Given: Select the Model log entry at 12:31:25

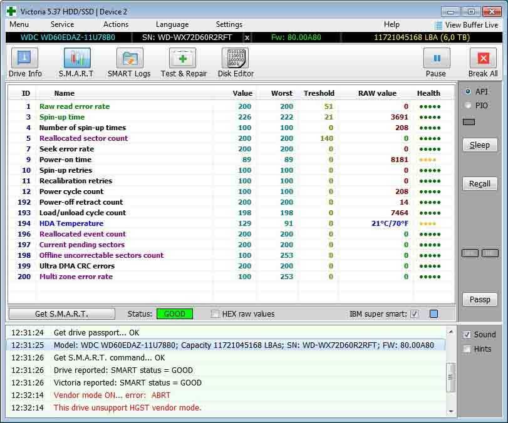Looking at the screenshot, I should coord(226,345).
